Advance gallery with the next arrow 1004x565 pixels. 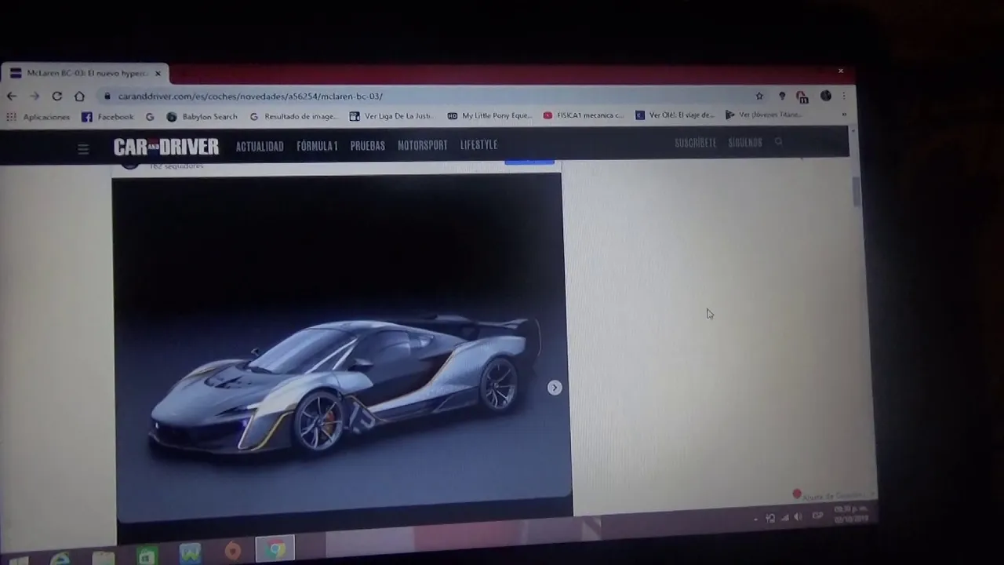555,388
